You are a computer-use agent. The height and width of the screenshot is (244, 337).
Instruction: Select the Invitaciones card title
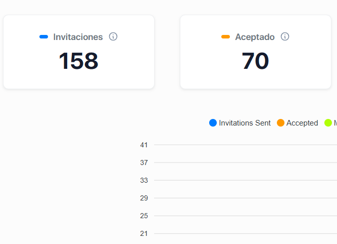point(78,37)
